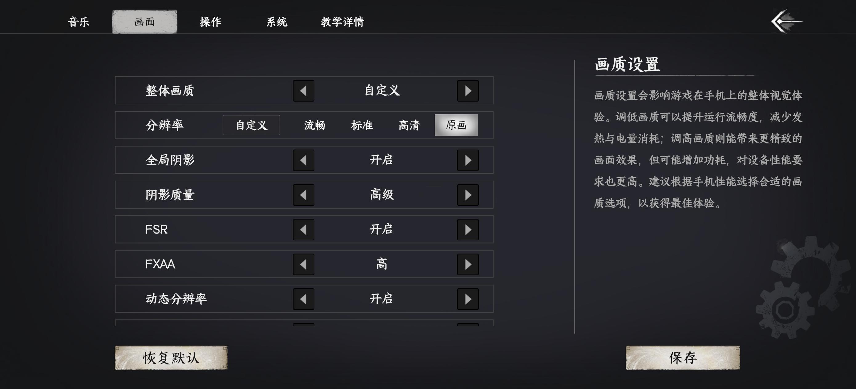Click the 保存 button

683,358
